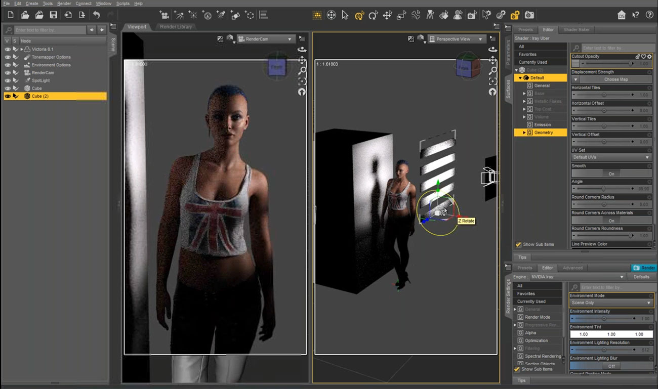Click the Render camera icon in toolbar
Image resolution: width=658 pixels, height=389 pixels.
[529, 15]
